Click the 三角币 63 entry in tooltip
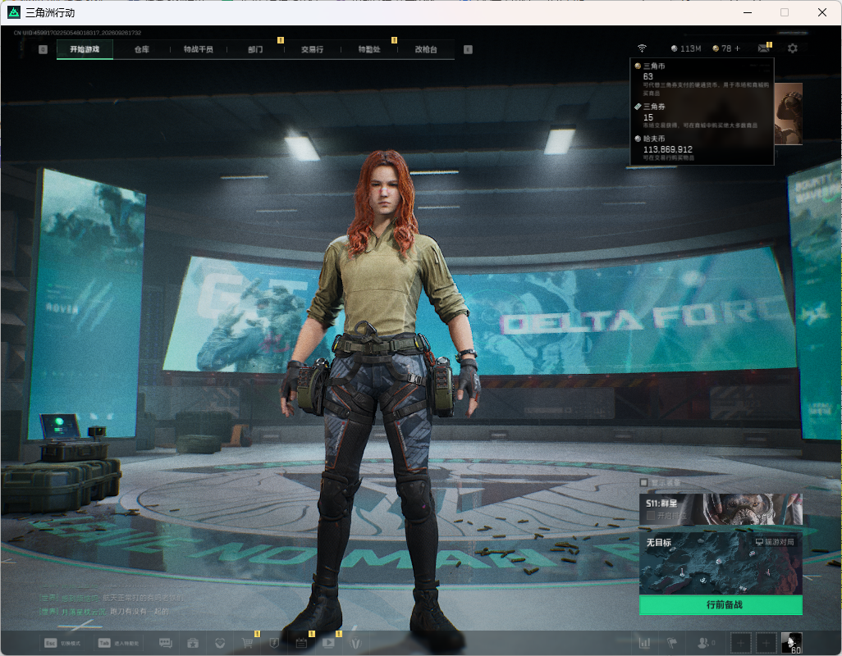 click(x=702, y=79)
